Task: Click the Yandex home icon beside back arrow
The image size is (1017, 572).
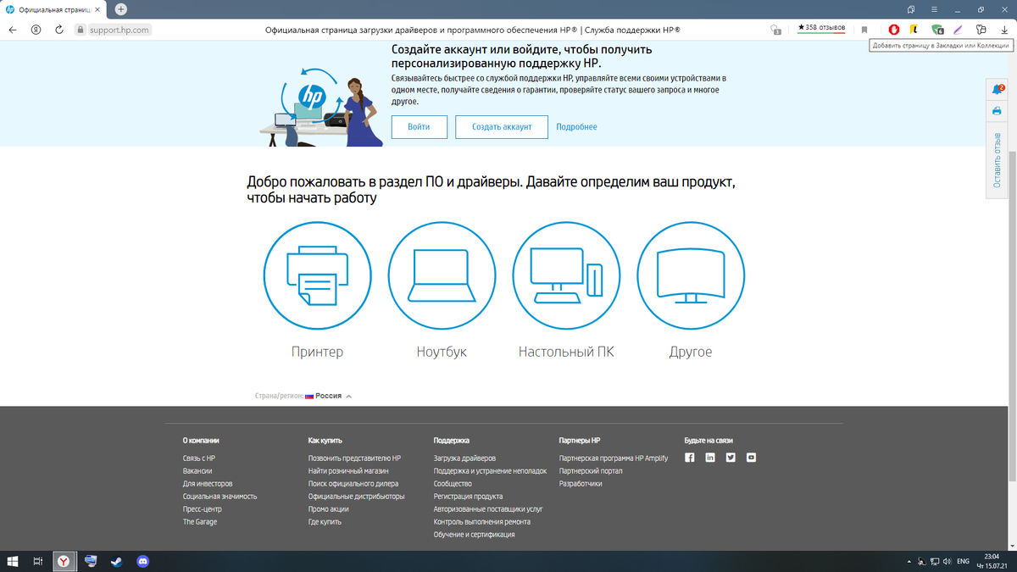Action: (x=36, y=29)
